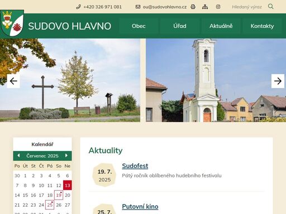Click the printer icon in top bar
286x214 pixels.
coord(193,7)
